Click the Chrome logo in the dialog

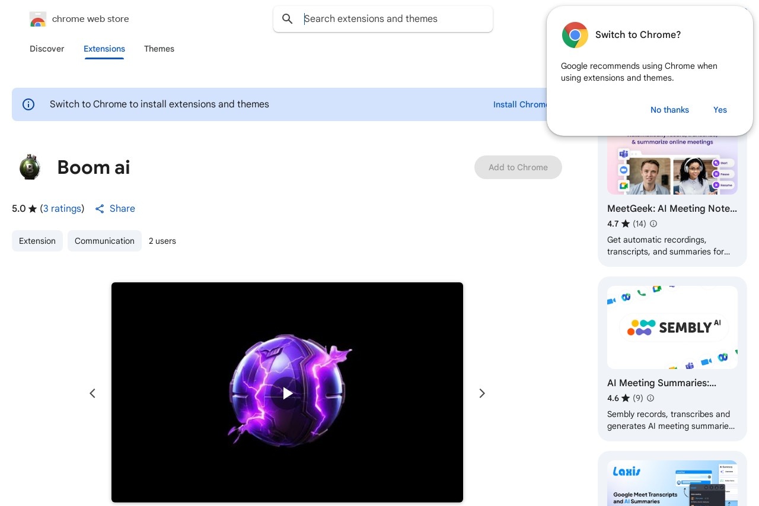pyautogui.click(x=575, y=35)
